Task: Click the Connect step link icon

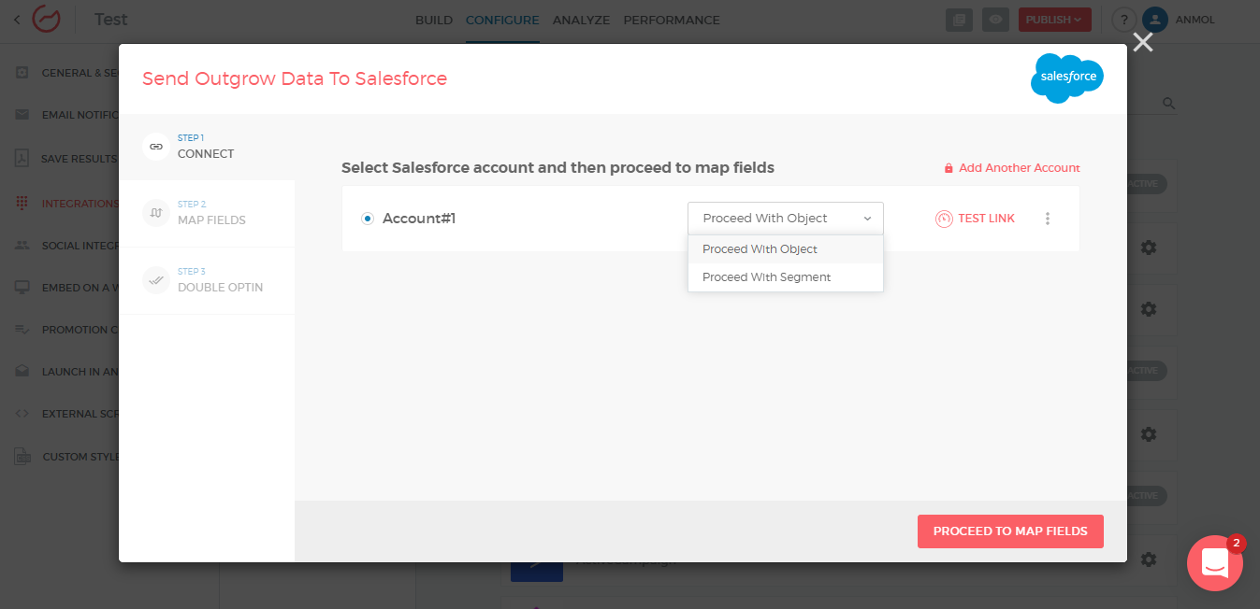Action: (x=156, y=147)
